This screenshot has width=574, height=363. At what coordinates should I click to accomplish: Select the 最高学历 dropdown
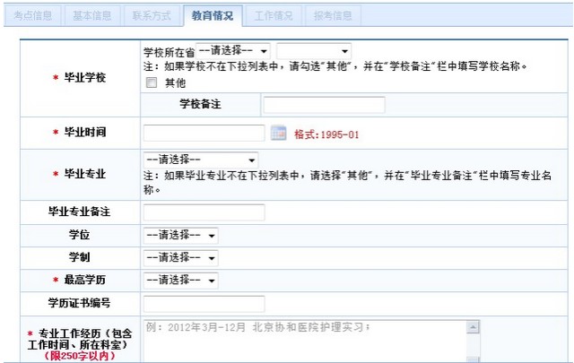[x=180, y=281]
